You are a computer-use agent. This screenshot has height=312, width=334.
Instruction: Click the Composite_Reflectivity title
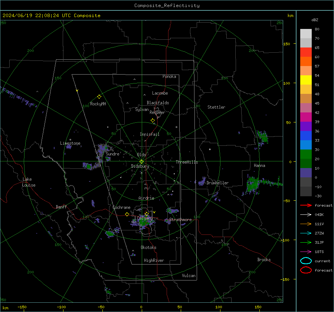click(167, 6)
